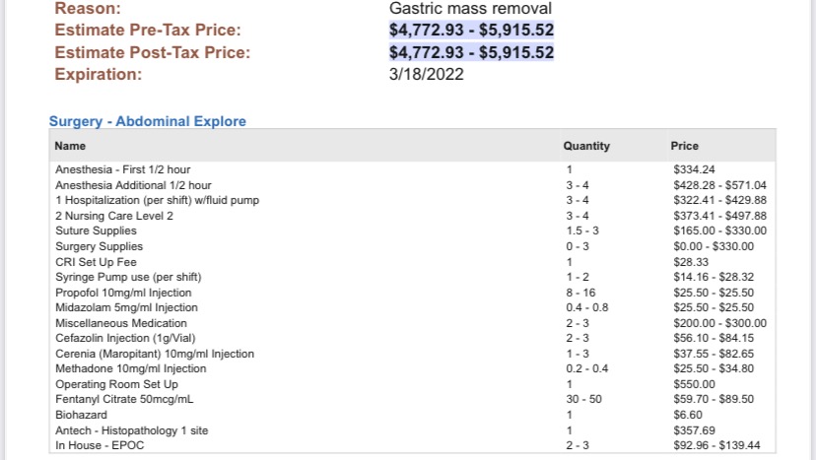816x460 pixels.
Task: Click the expiration date 3/18/2022
Action: tap(427, 74)
